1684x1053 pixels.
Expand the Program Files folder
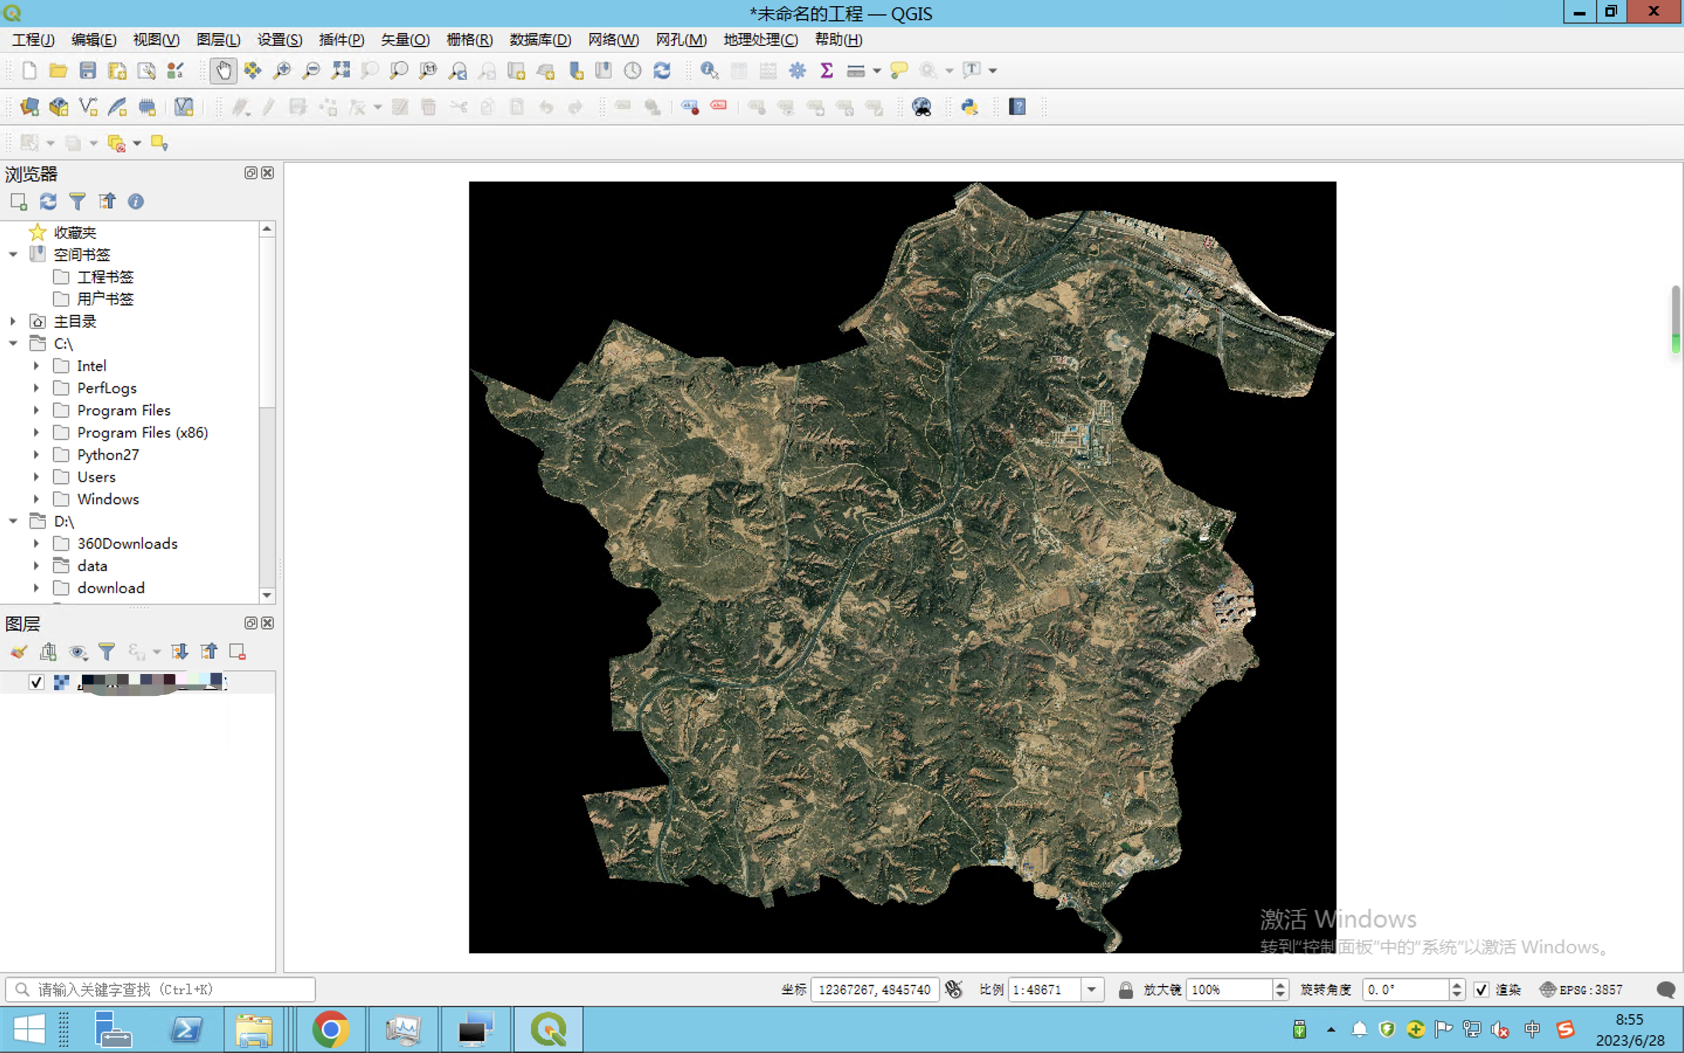click(36, 410)
